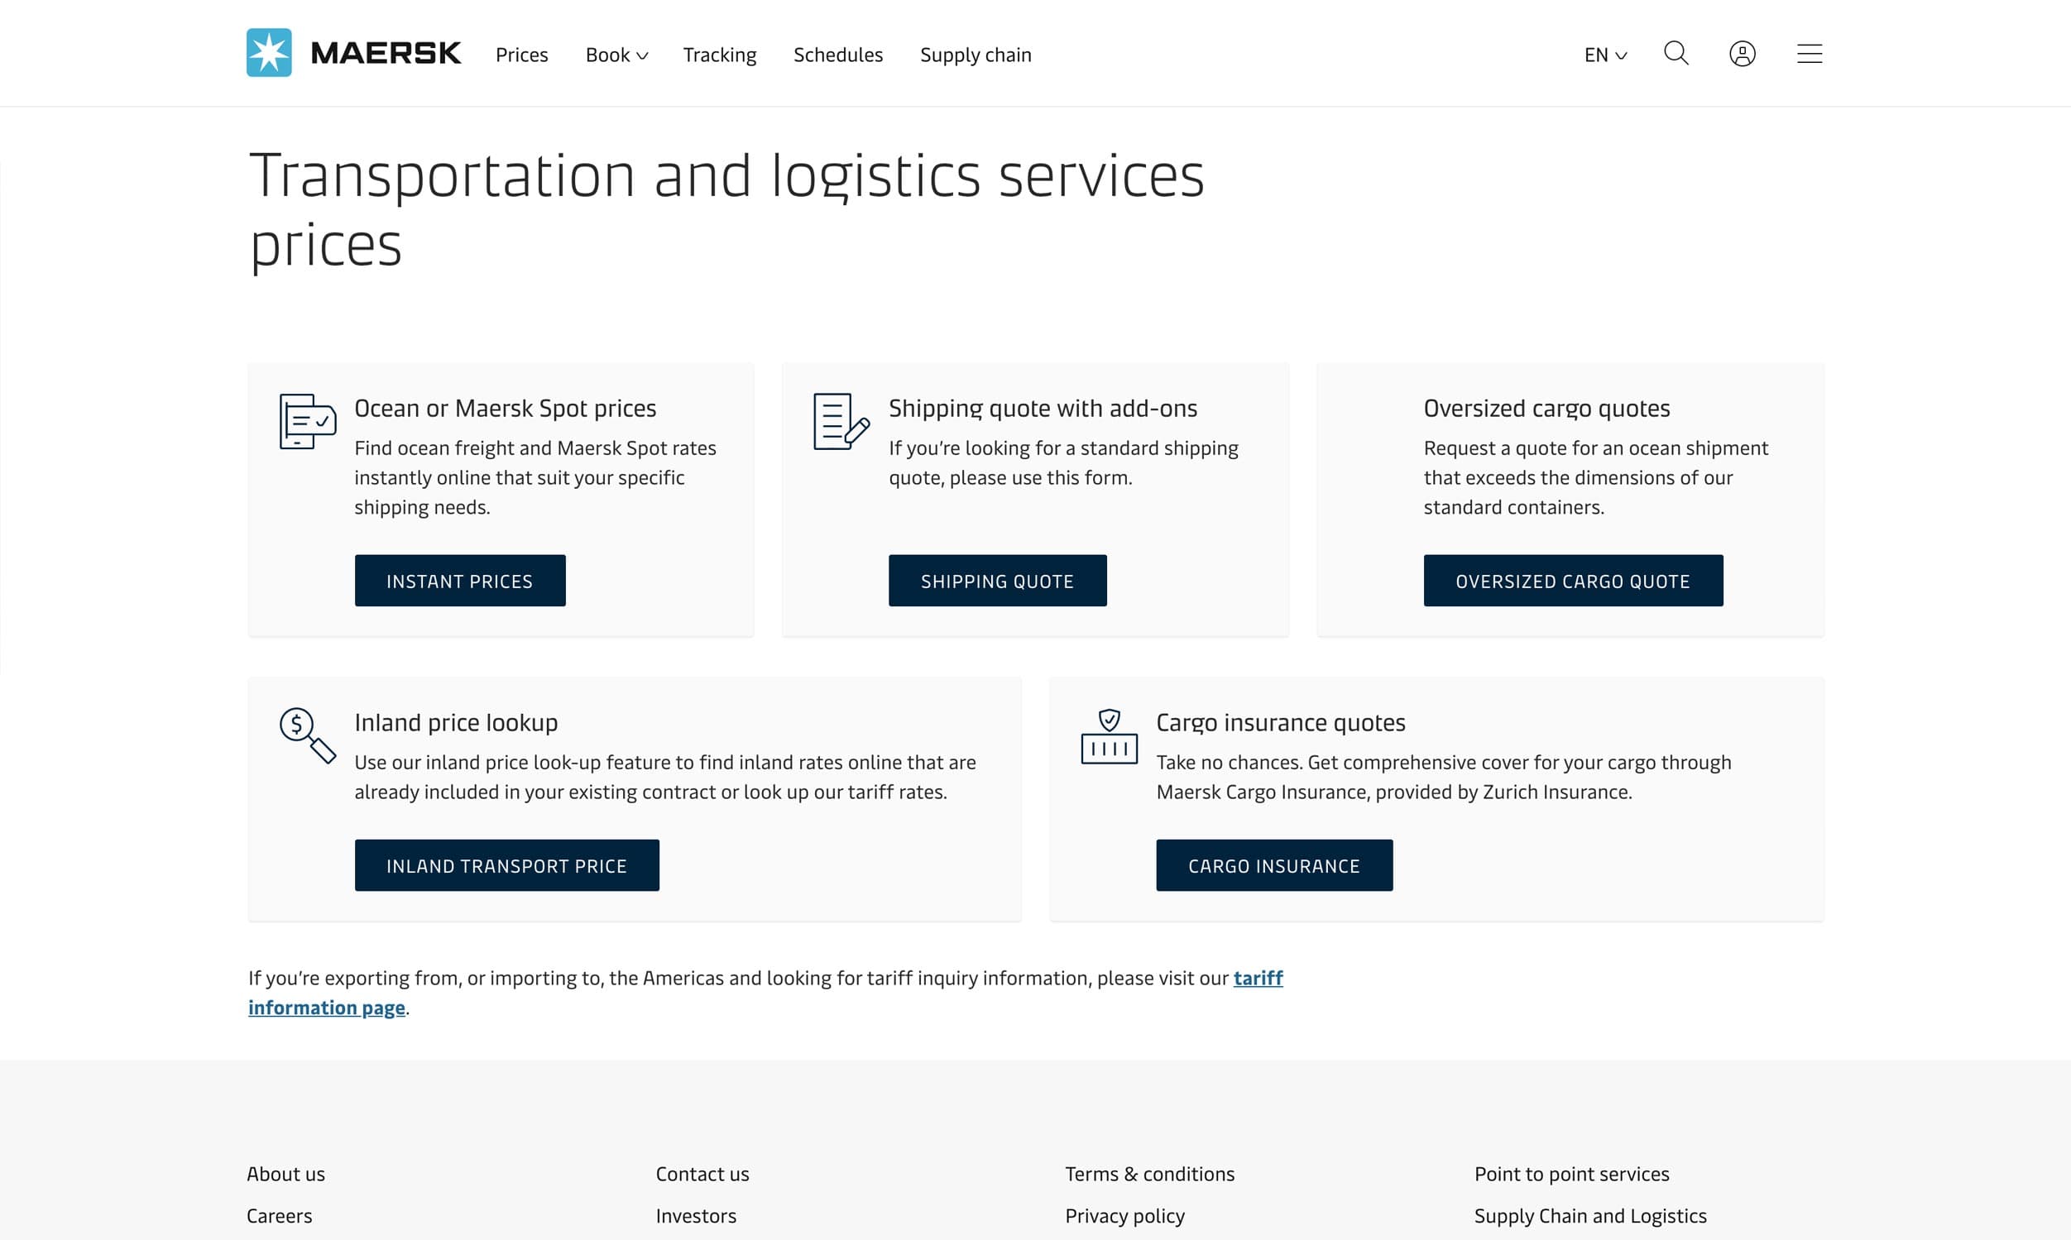Open the Prices menu item
2071x1240 pixels.
pos(521,55)
